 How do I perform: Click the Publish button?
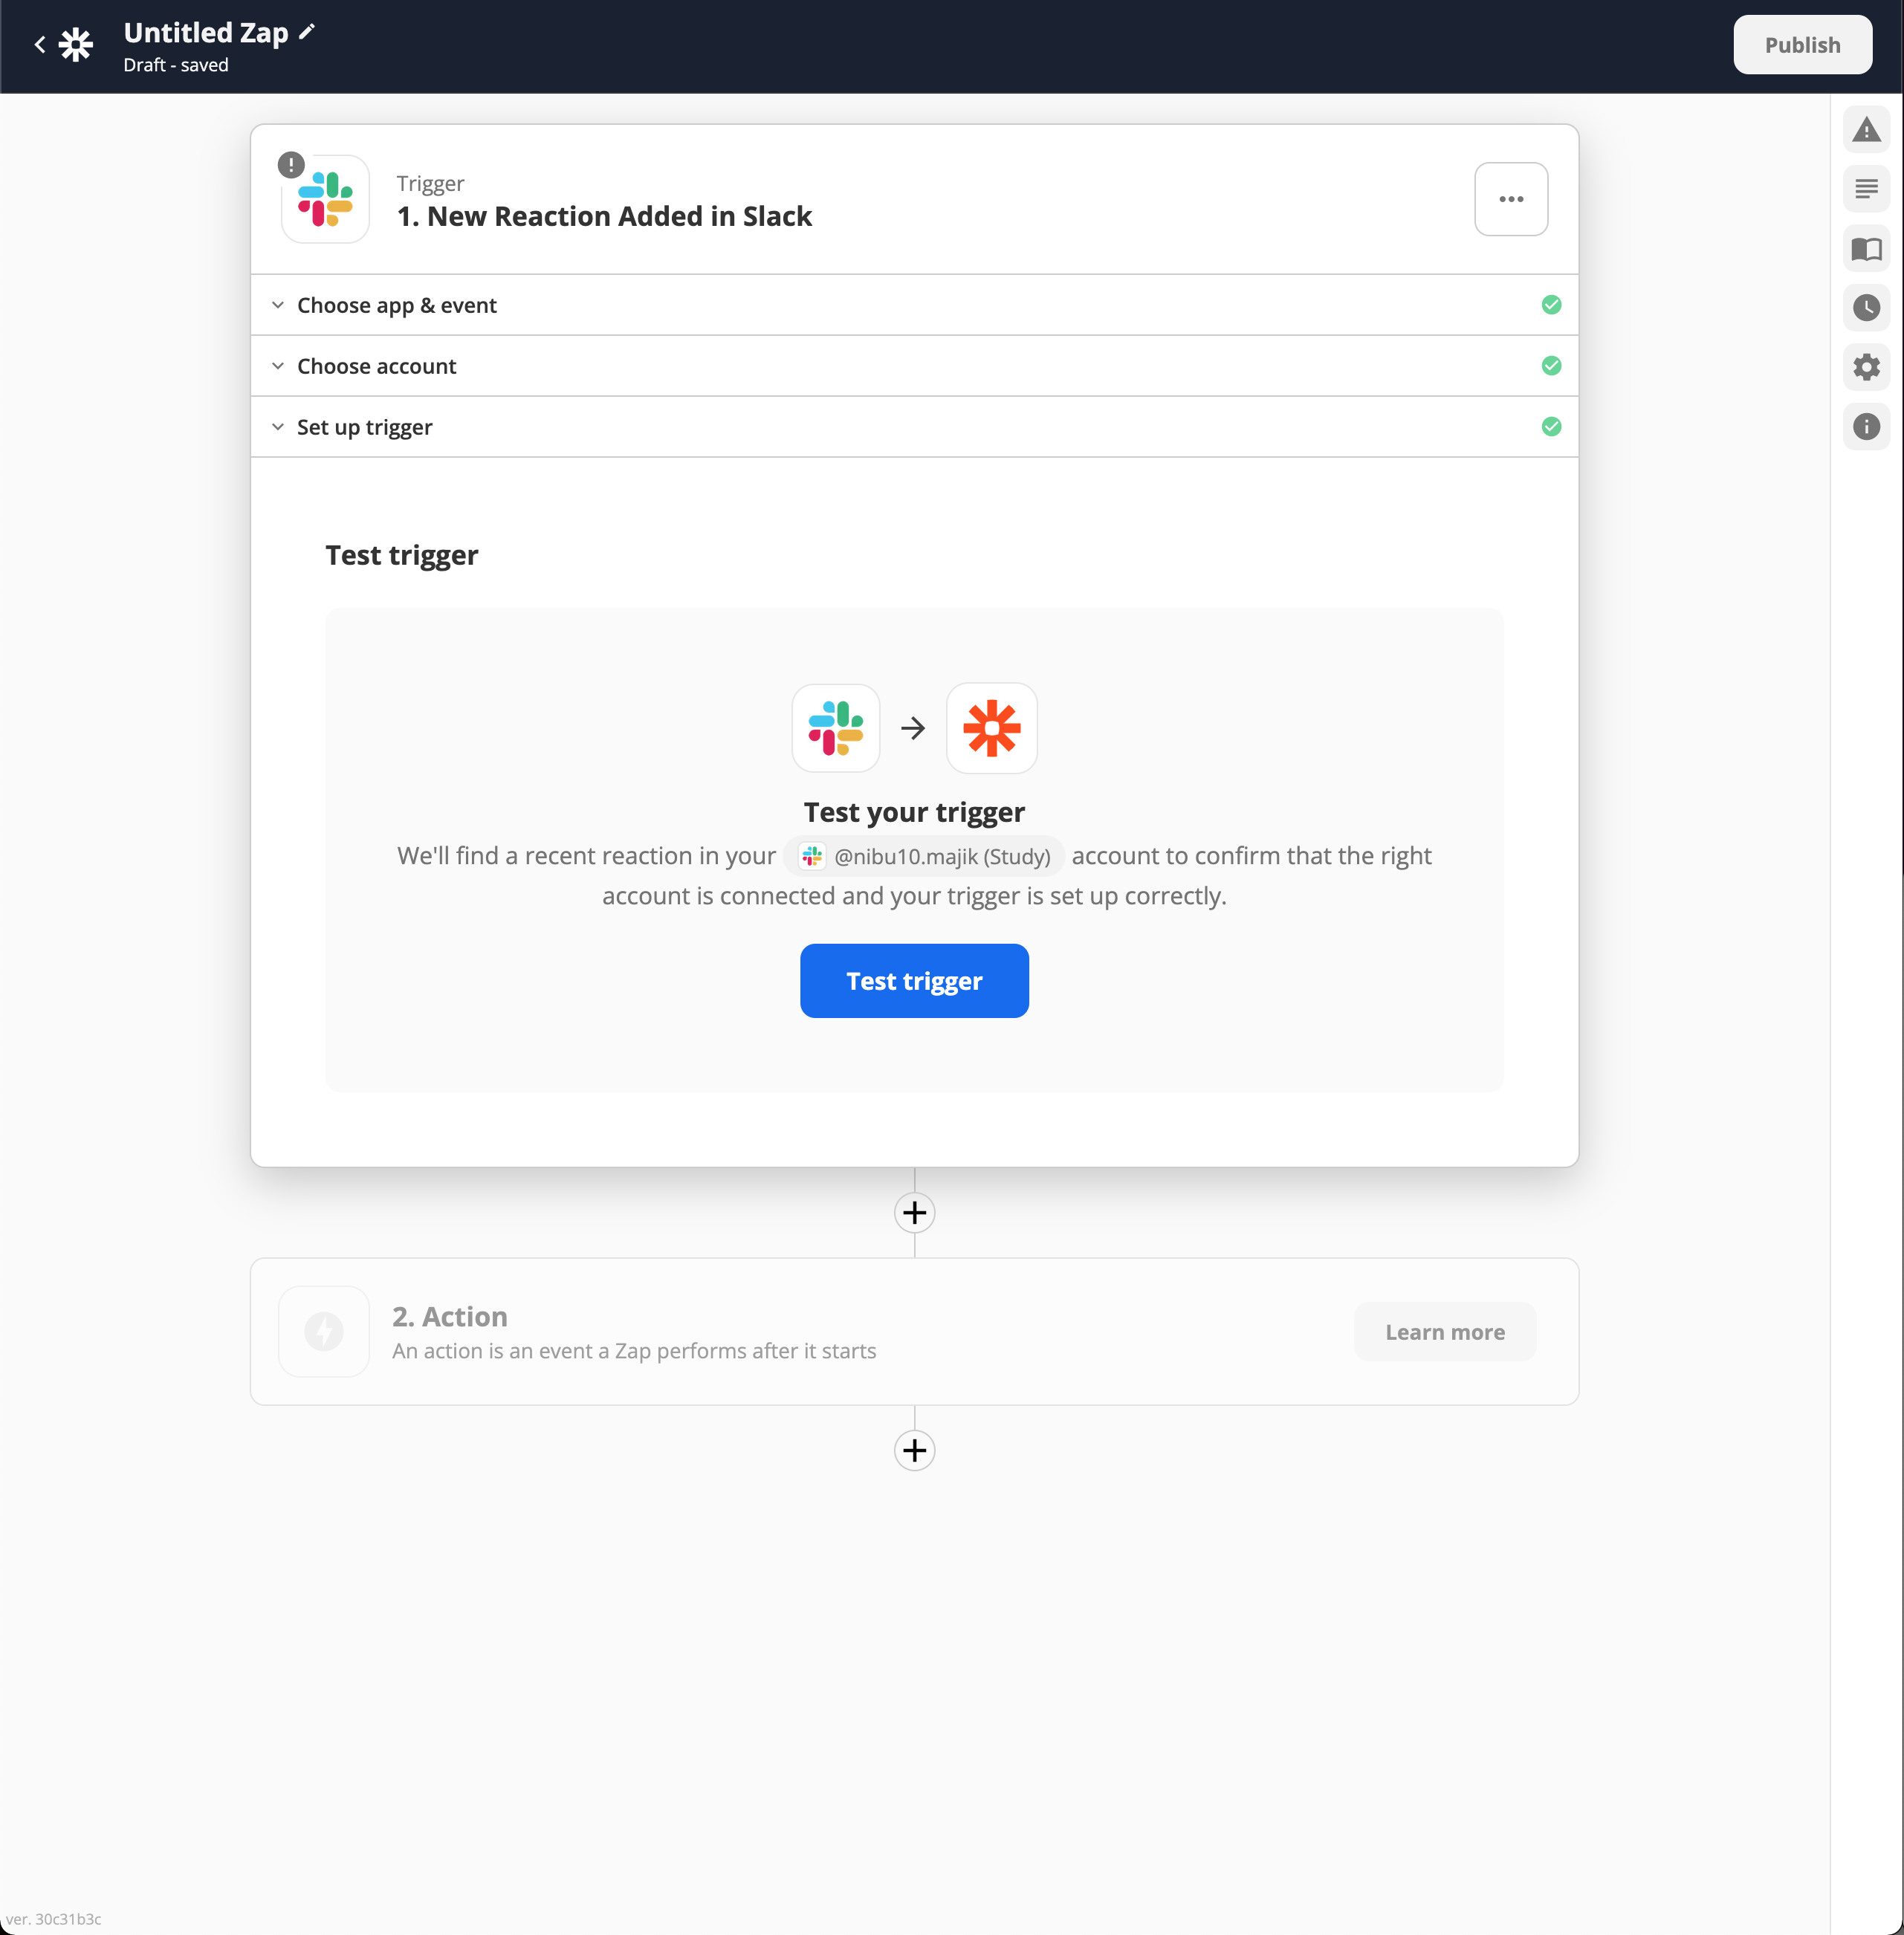coord(1802,45)
